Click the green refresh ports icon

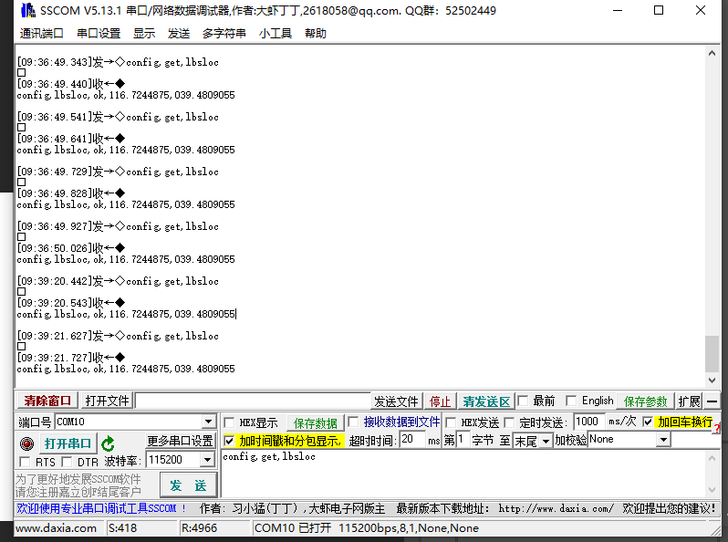[x=109, y=443]
